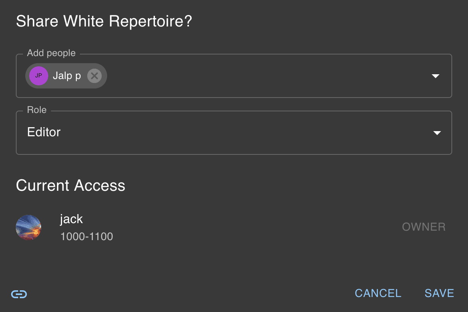Click the purple JP avatar
The image size is (468, 312).
39,76
